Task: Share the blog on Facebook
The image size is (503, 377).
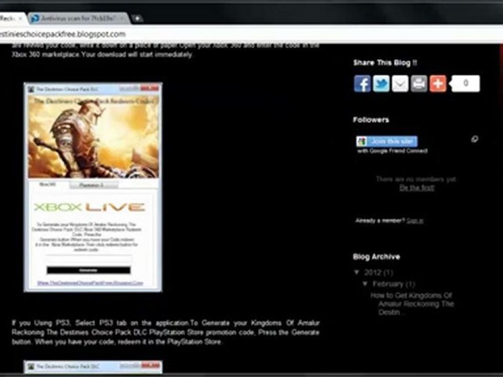Action: click(x=362, y=84)
